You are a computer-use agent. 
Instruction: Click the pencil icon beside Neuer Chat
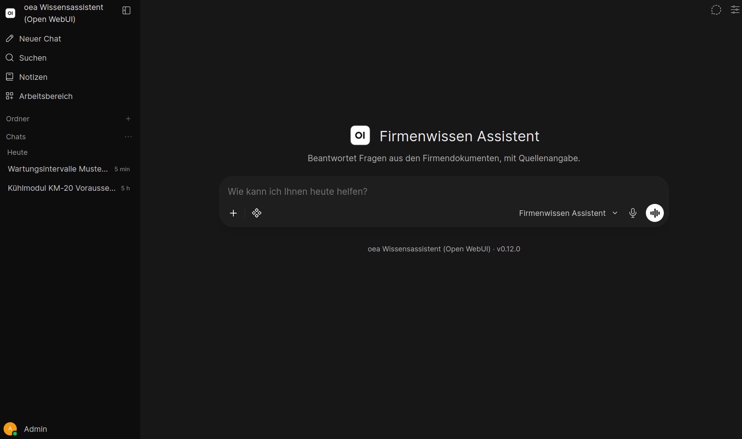pos(10,38)
